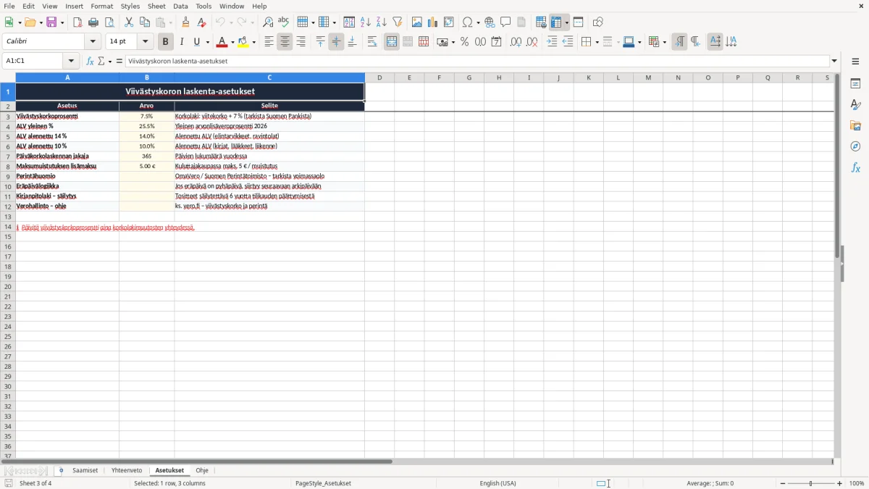Click the AutoFilter funnel icon
This screenshot has width=869, height=489.
(x=397, y=22)
